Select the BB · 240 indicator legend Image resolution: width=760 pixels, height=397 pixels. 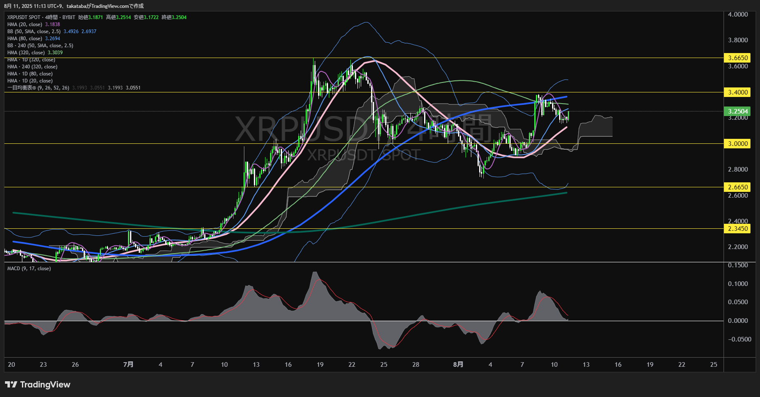pyautogui.click(x=40, y=46)
